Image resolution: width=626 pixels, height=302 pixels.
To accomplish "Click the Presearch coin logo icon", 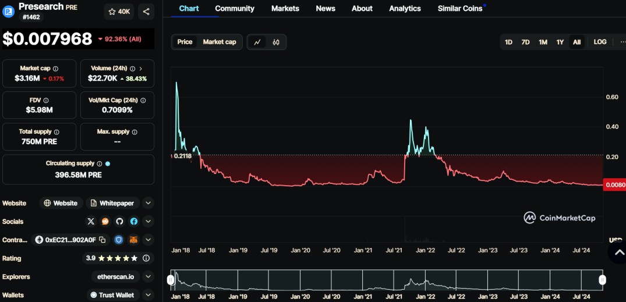I will click(x=8, y=12).
